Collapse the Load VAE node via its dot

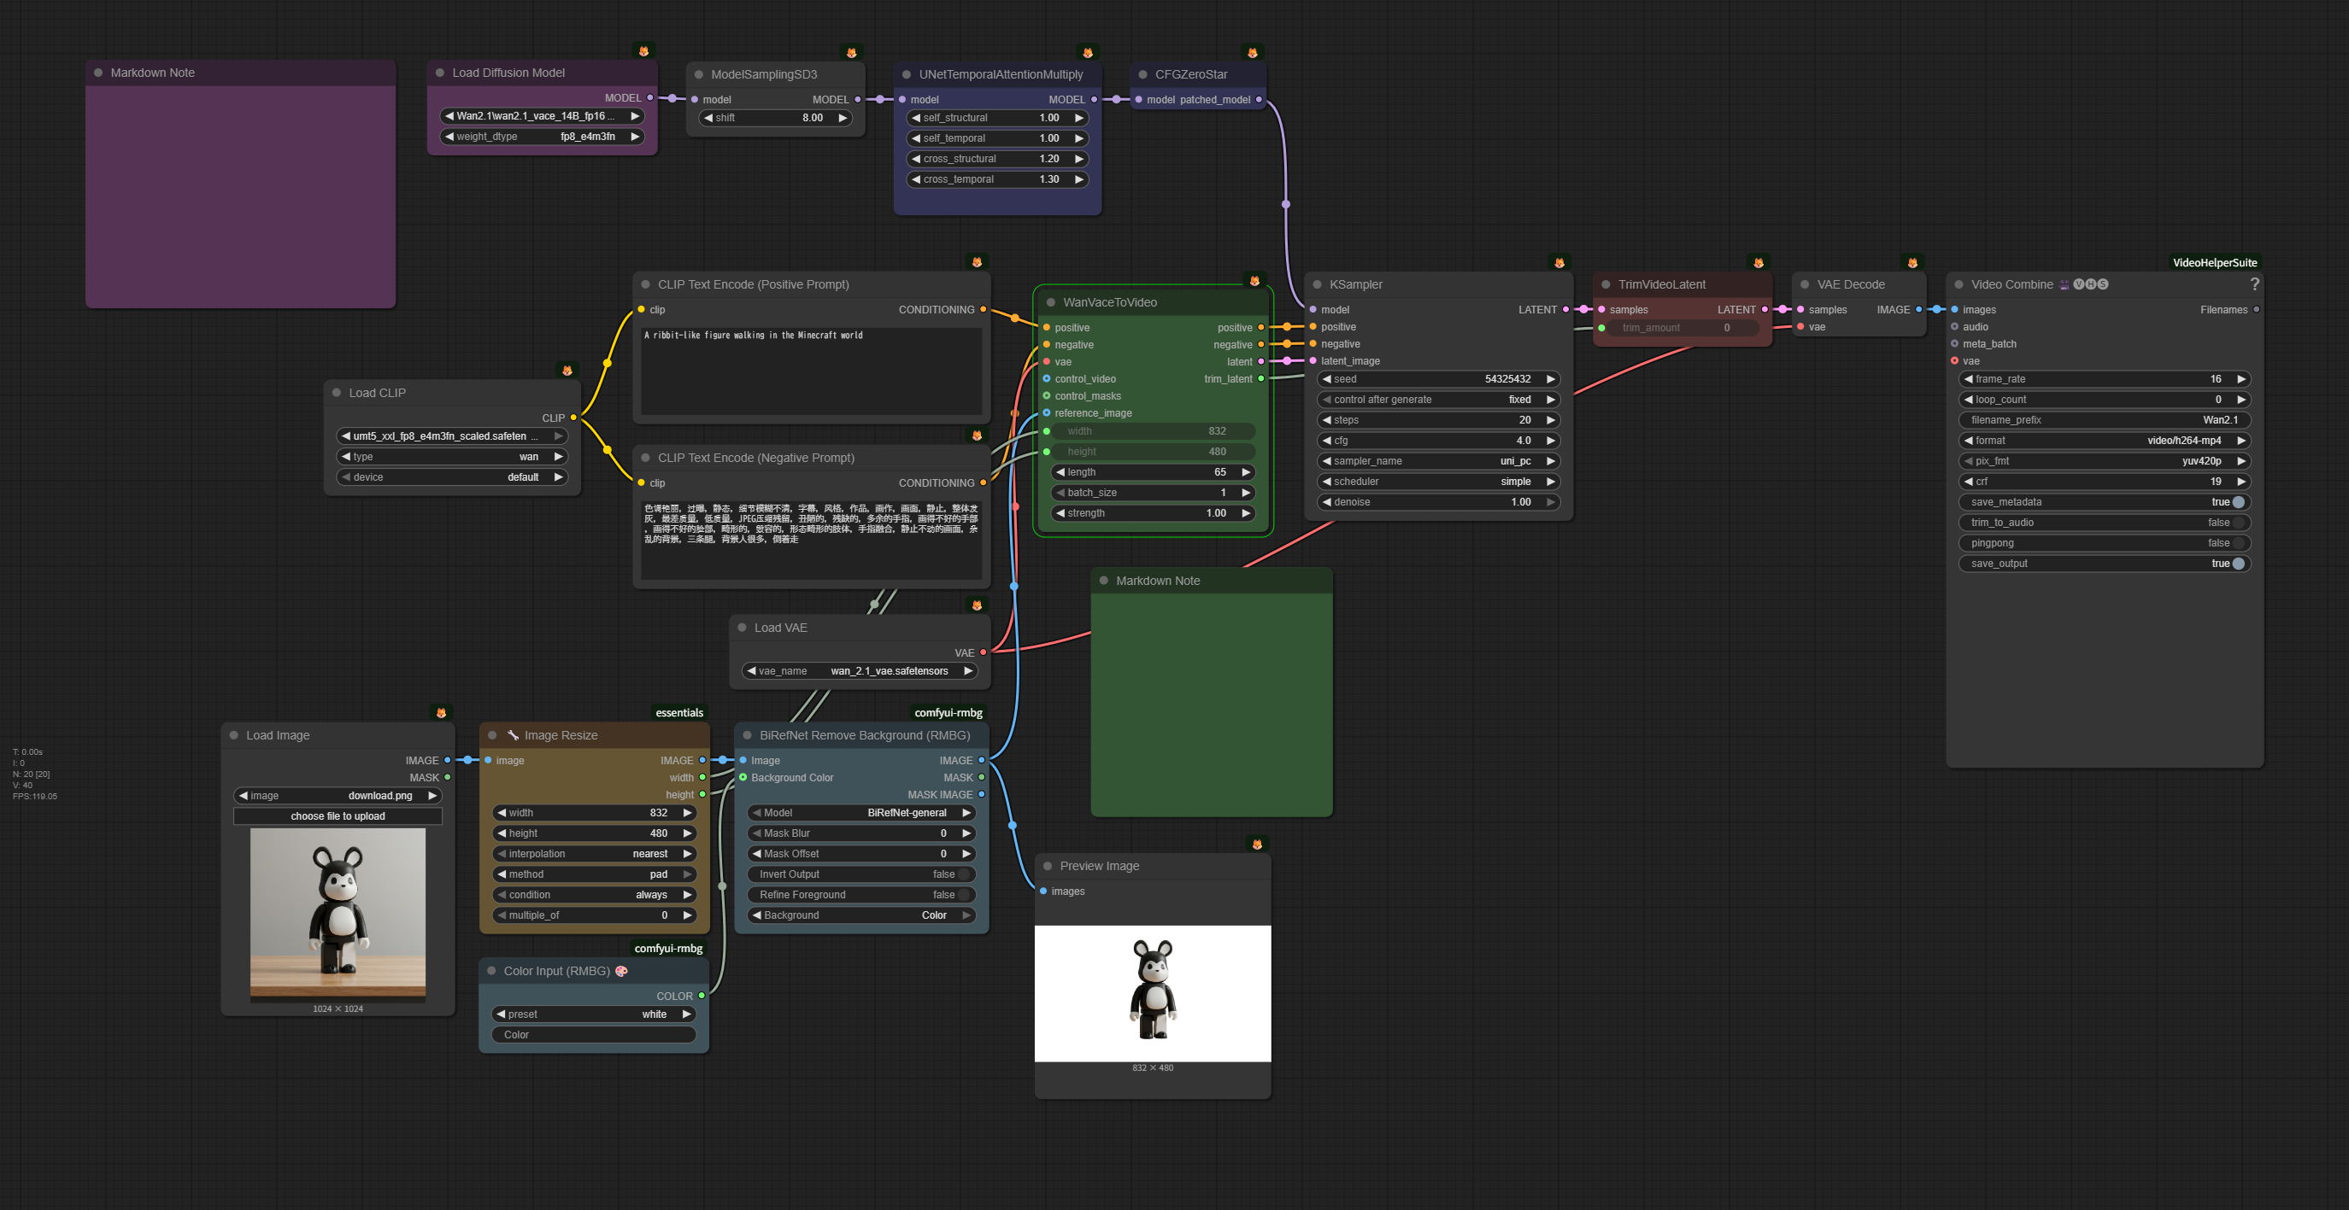coord(742,628)
